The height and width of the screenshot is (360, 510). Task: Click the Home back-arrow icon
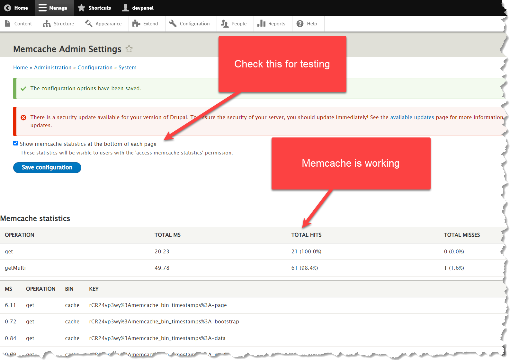coord(8,8)
